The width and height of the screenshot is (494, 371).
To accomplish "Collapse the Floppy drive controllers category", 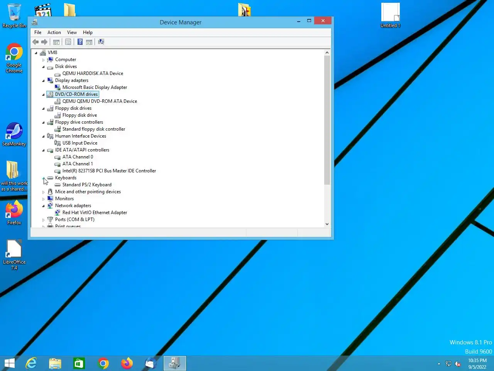I will coord(43,123).
